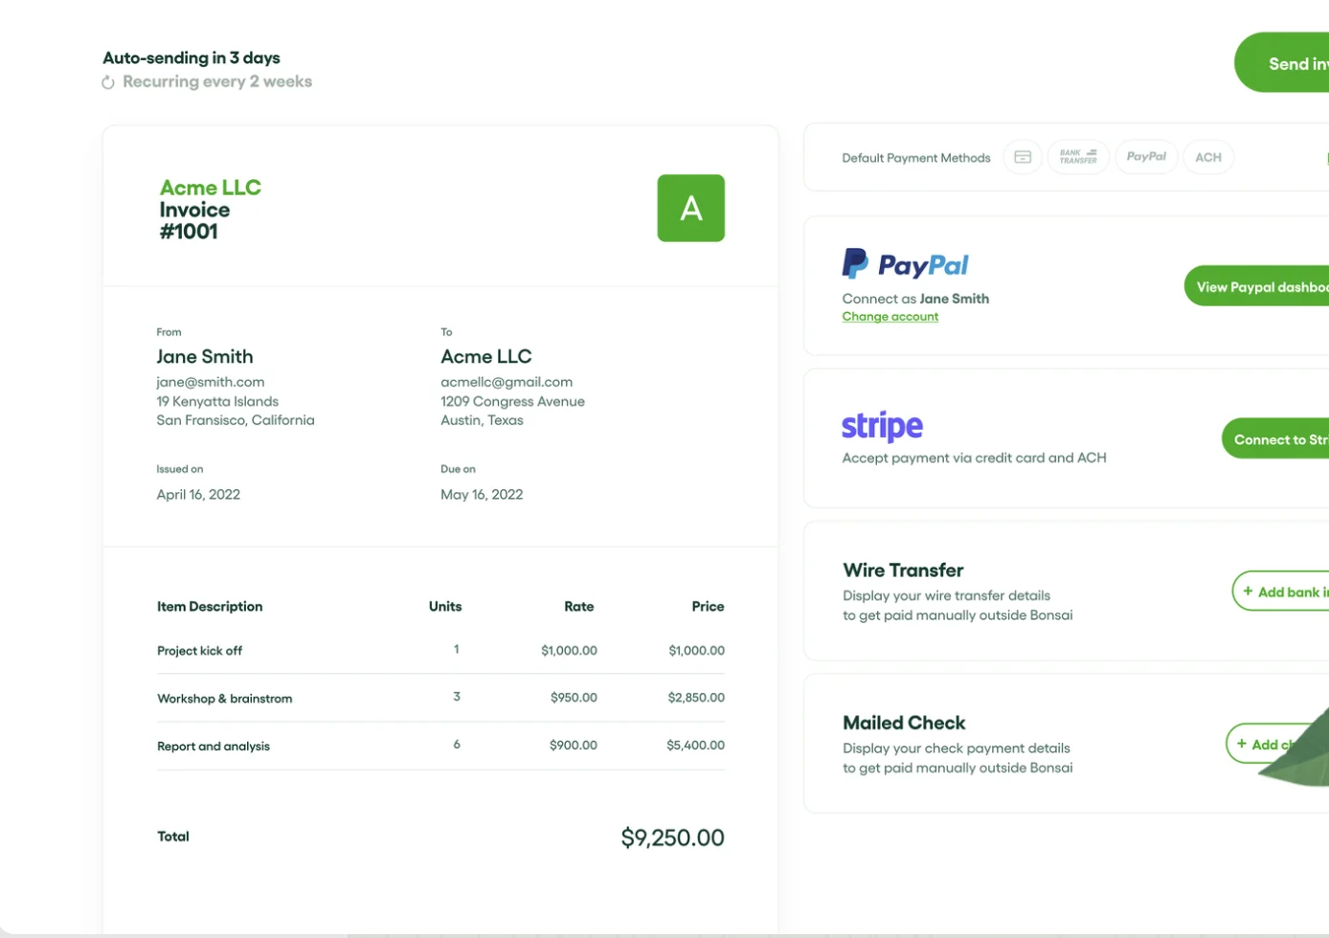1329x938 pixels.
Task: Select the credit card payment method icon
Action: click(x=1023, y=157)
